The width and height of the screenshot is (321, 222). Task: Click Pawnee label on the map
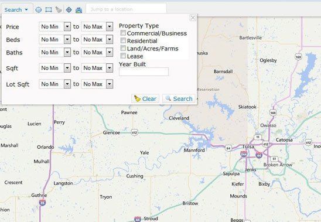(x=129, y=112)
